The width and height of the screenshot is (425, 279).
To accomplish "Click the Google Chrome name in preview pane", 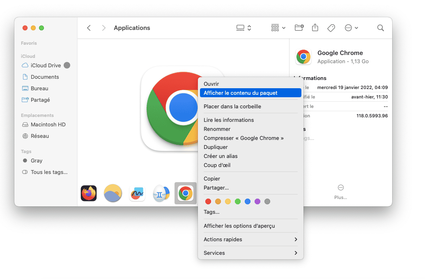I will click(x=340, y=53).
